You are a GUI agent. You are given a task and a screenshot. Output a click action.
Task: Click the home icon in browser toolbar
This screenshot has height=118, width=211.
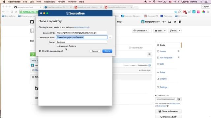16,12
